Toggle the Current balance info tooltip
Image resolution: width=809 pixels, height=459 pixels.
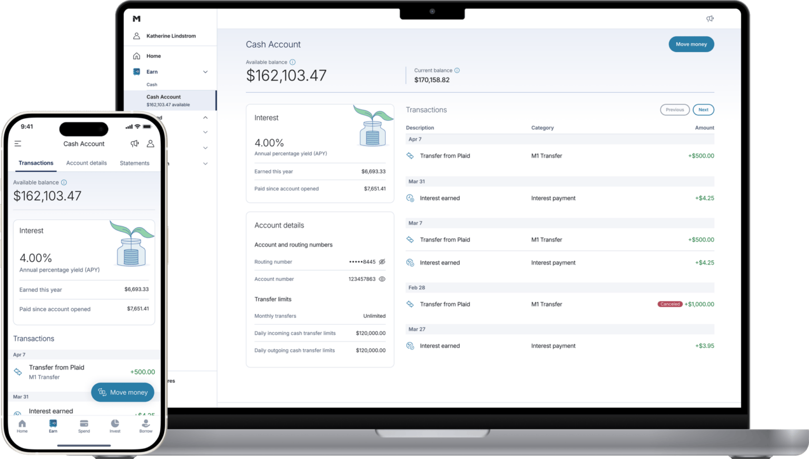457,70
